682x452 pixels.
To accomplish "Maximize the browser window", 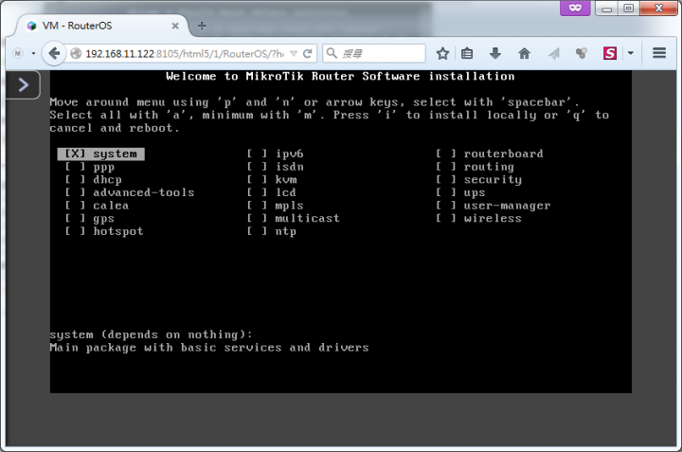I will point(629,9).
